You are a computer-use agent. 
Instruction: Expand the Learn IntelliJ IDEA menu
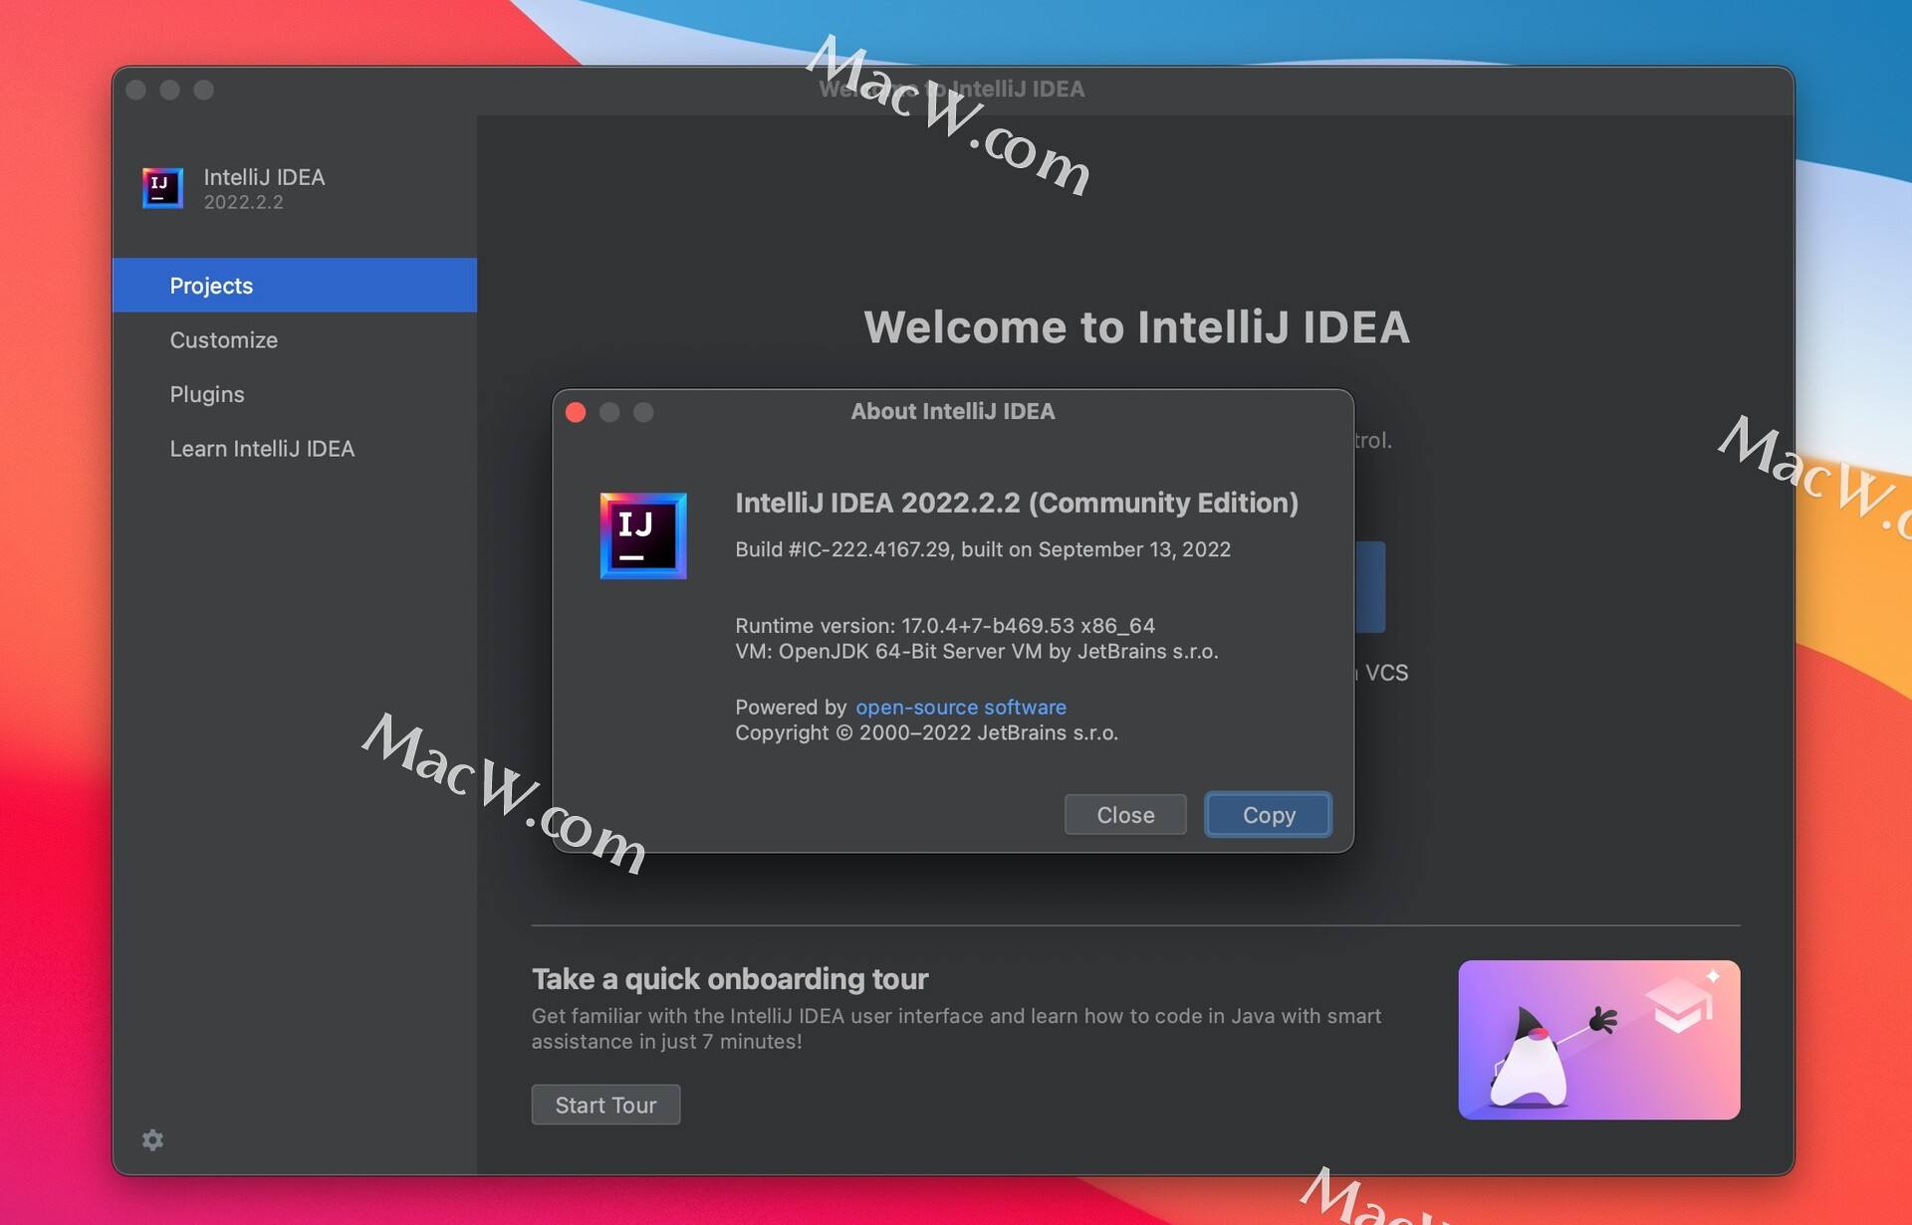[261, 448]
